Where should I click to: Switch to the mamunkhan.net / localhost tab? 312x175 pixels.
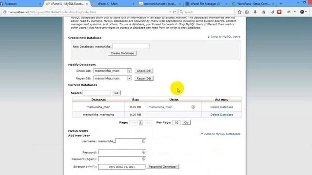click(x=160, y=4)
